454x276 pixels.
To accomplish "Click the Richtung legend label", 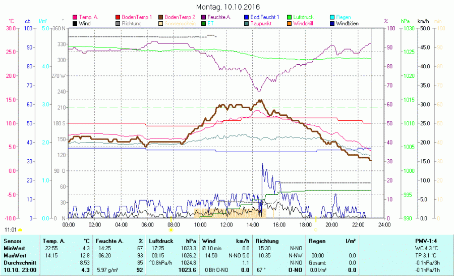I will pyautogui.click(x=131, y=24).
